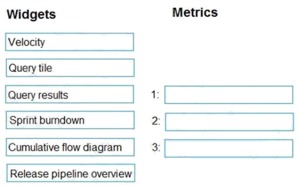Select the empty Metrics box 2
This screenshot has width=299, height=187.
pos(228,122)
